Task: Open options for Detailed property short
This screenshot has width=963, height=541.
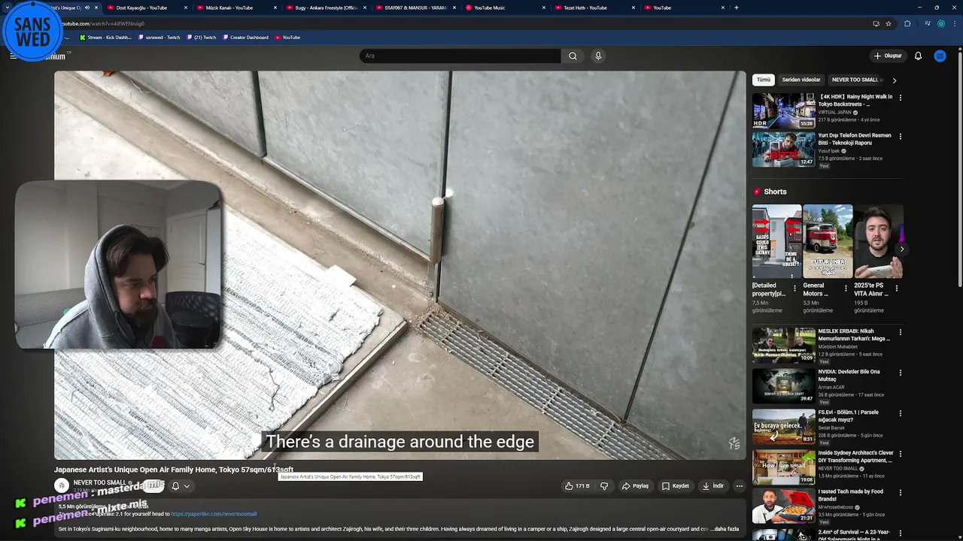Action: coord(794,287)
